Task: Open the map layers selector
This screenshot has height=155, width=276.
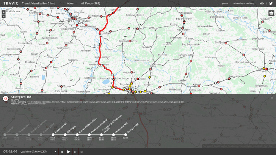Action: point(271,13)
